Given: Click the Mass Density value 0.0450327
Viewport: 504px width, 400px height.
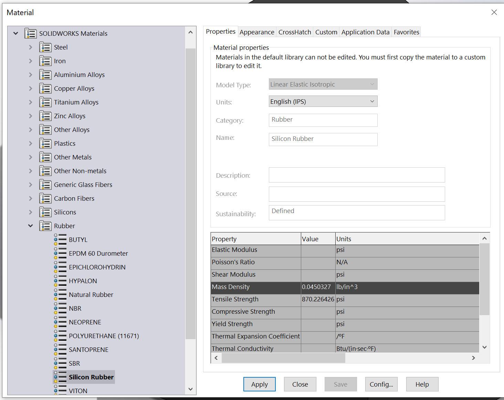Looking at the screenshot, I should [316, 287].
